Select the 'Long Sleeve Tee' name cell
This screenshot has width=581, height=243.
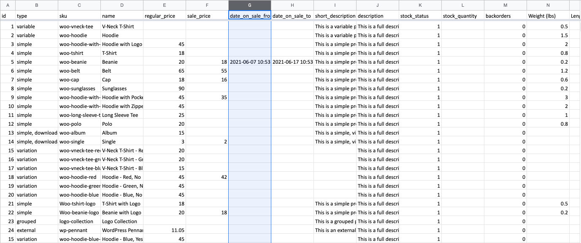[122, 115]
